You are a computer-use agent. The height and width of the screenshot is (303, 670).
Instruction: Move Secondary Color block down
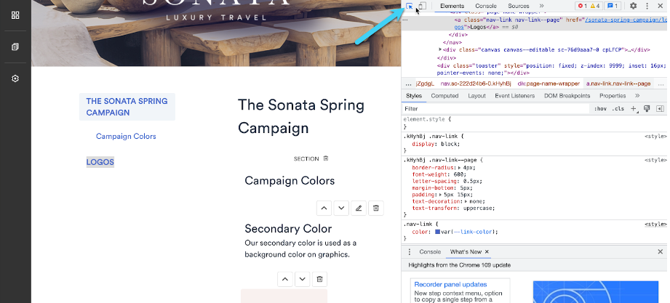[x=302, y=279]
